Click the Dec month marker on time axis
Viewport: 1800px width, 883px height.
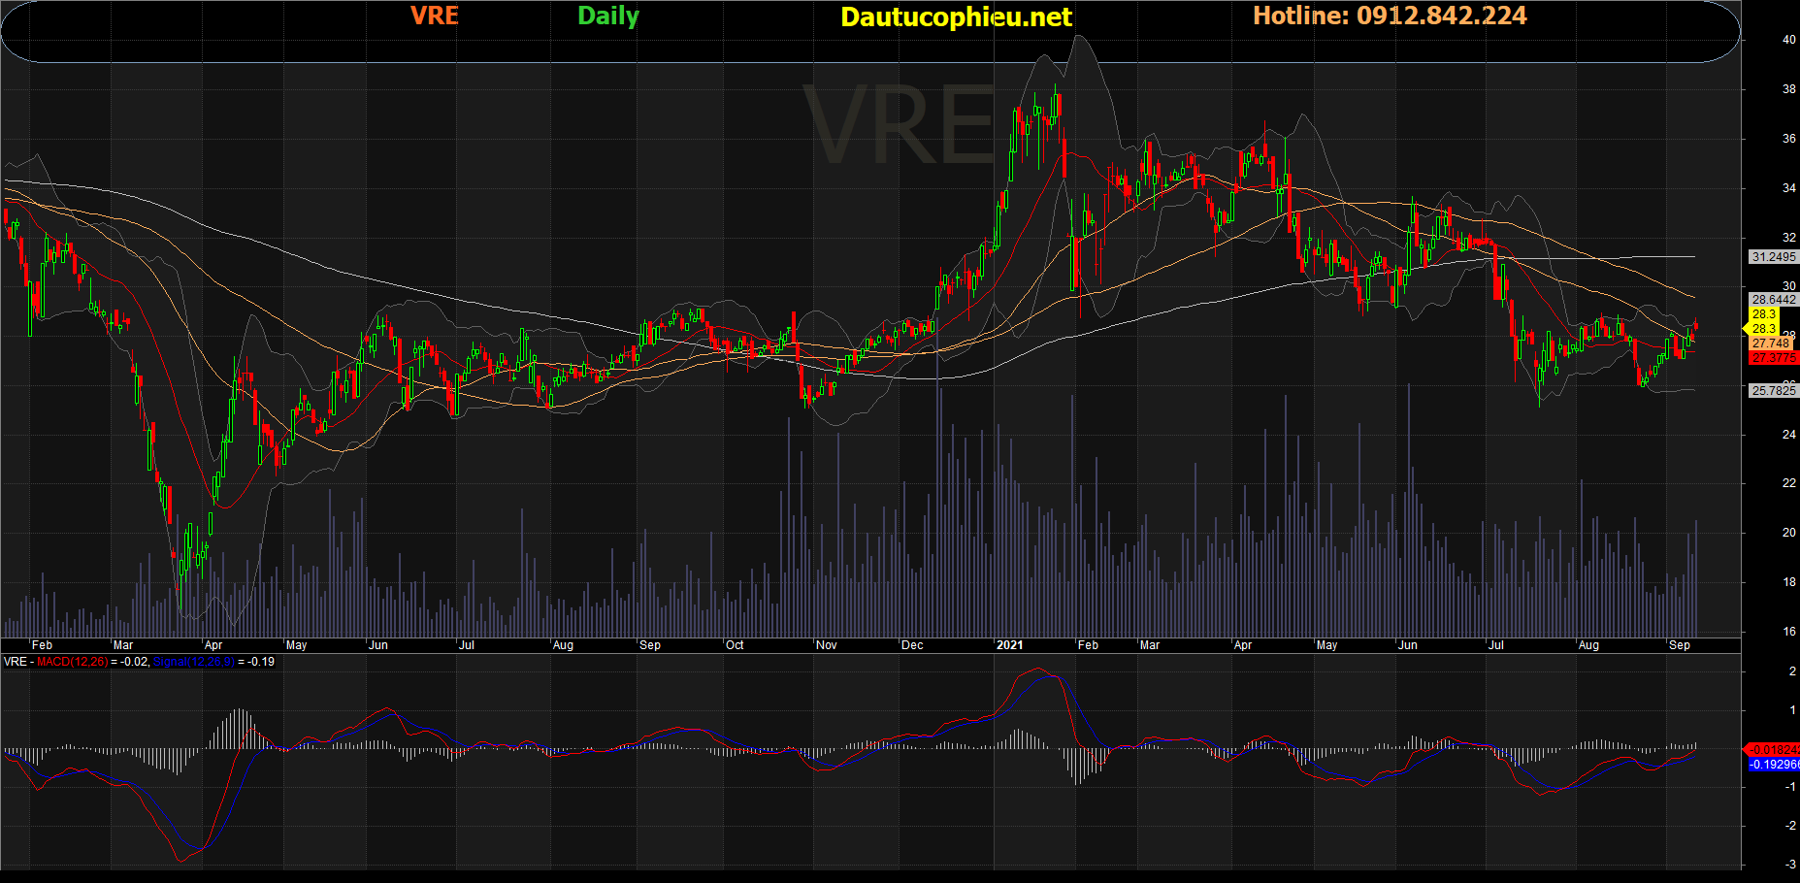(912, 645)
